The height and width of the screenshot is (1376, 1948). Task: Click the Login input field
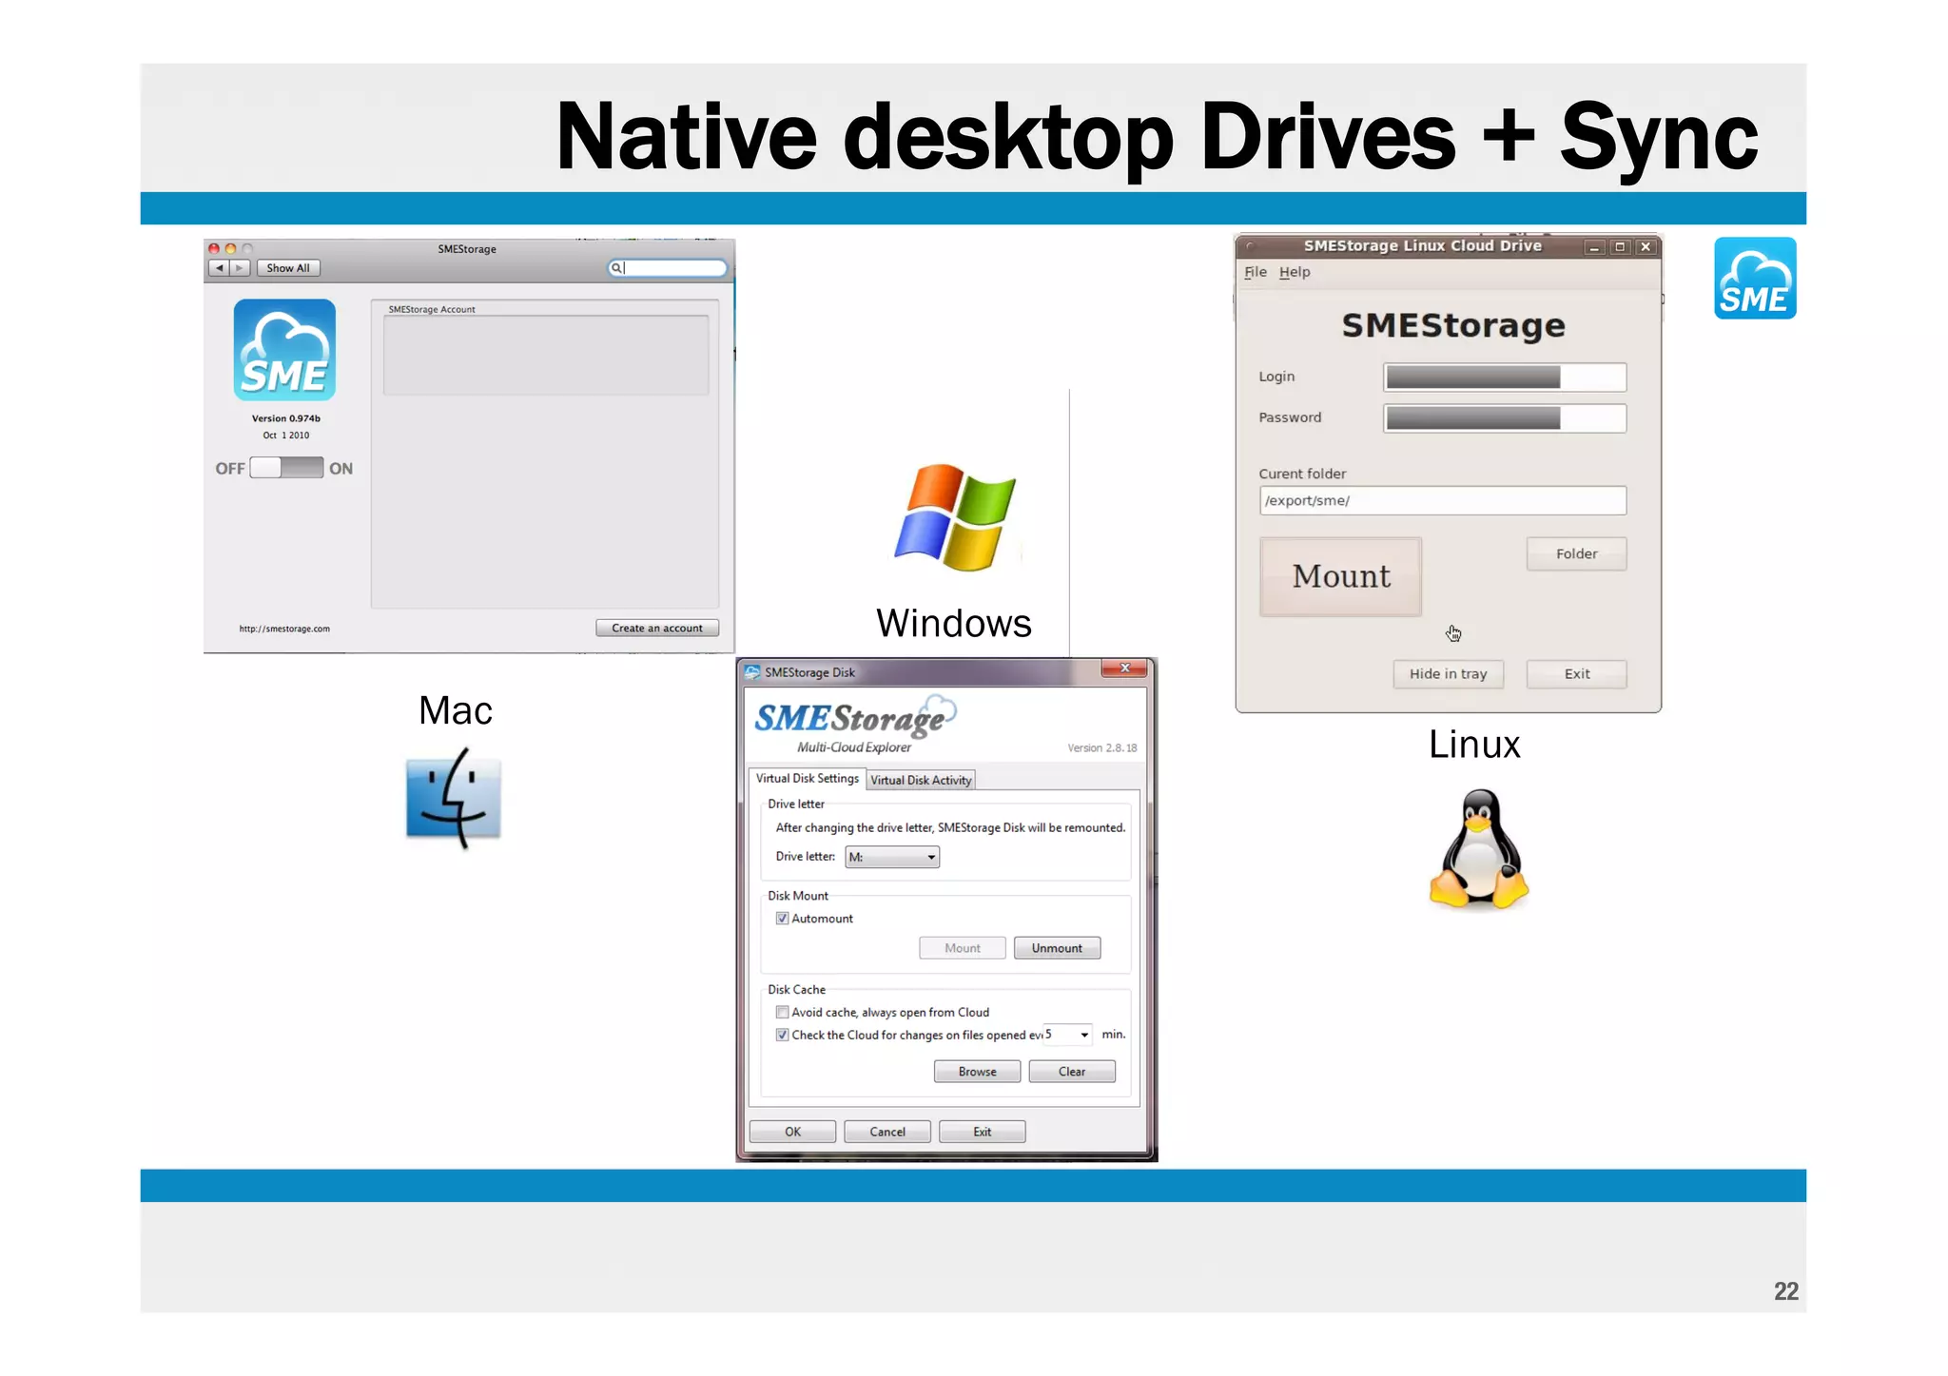[x=1505, y=378]
